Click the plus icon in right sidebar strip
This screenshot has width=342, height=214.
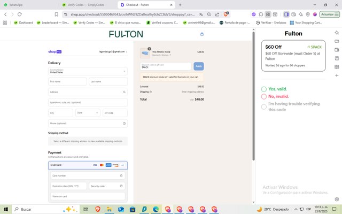337,75
